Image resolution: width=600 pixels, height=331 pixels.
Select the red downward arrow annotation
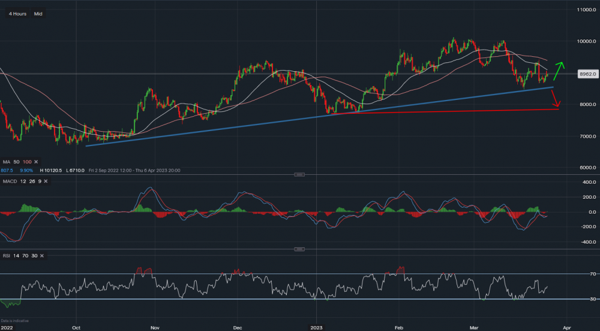(555, 99)
